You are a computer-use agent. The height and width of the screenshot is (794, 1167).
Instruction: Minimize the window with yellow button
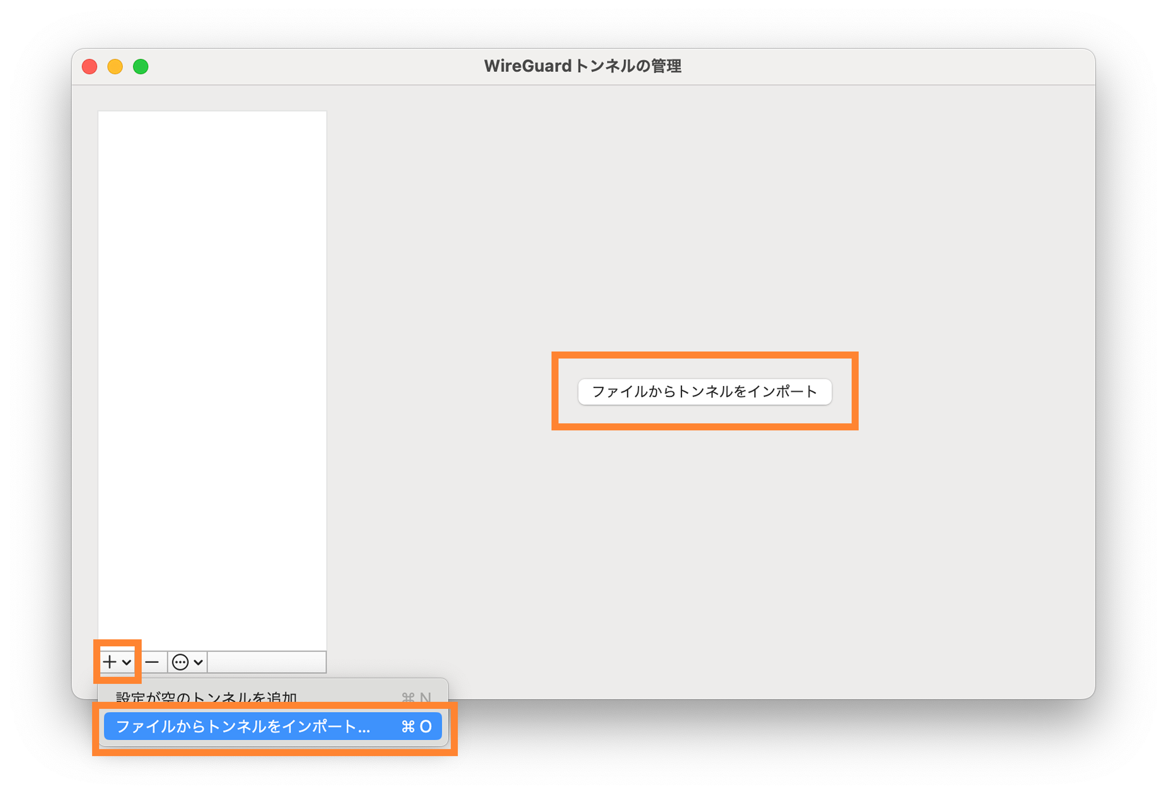click(x=115, y=66)
